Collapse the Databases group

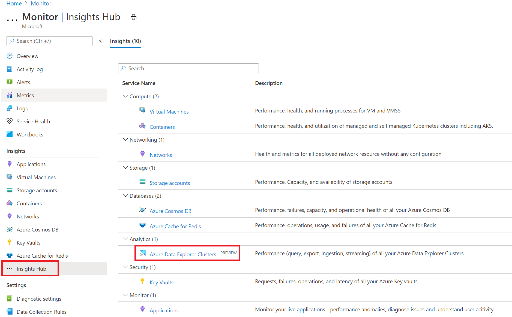point(125,196)
